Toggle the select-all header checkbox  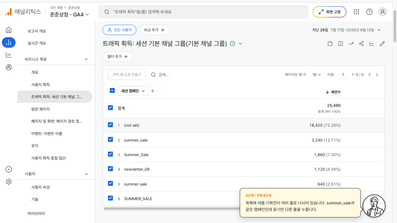(x=112, y=91)
